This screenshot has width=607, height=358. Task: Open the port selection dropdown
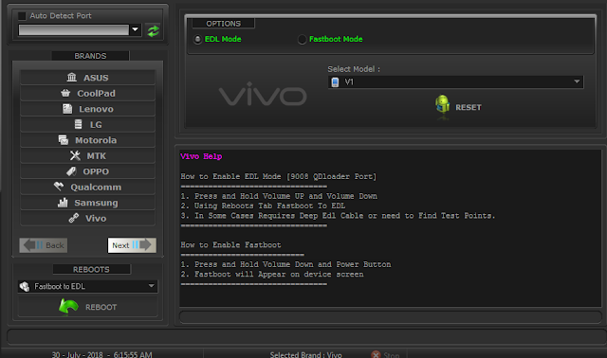(135, 29)
